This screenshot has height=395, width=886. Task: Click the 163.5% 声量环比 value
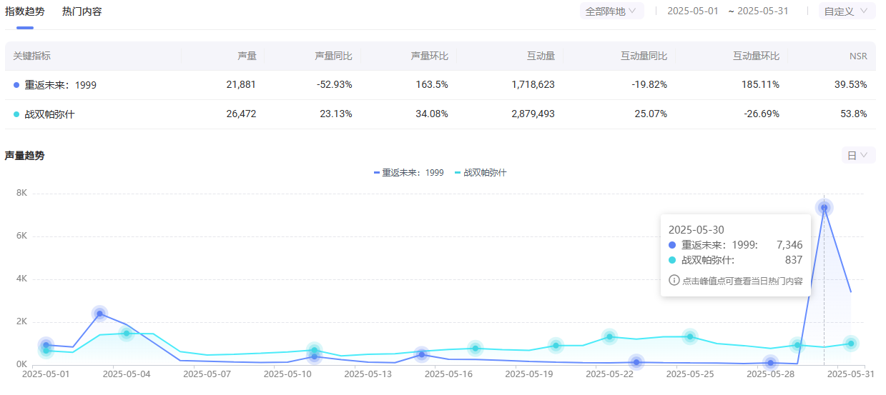pyautogui.click(x=432, y=84)
